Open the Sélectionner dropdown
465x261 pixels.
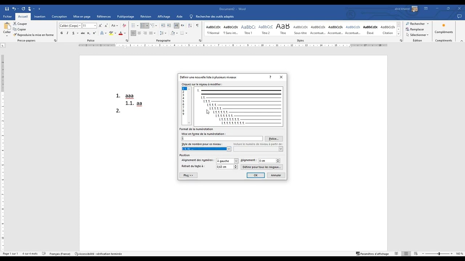(417, 35)
